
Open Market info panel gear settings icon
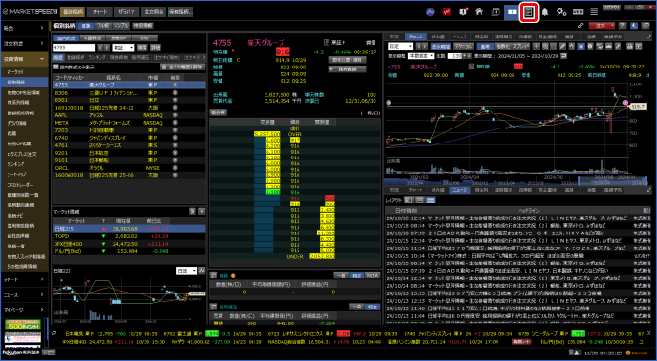191,212
